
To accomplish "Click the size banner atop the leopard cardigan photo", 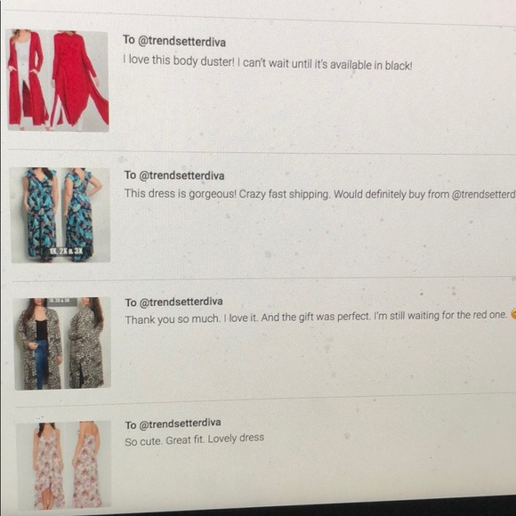I will [x=63, y=302].
